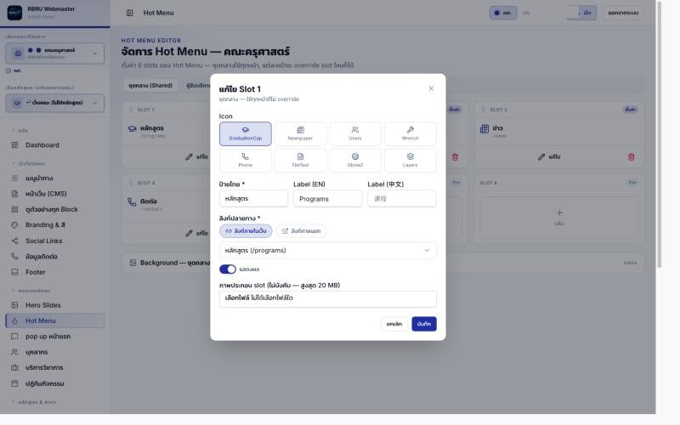Toggle the slot display switch
The width and height of the screenshot is (680, 425).
(228, 269)
